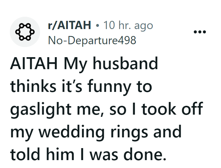Click the "10 hr. ago" post timestamp
221x168 pixels.
pos(128,26)
